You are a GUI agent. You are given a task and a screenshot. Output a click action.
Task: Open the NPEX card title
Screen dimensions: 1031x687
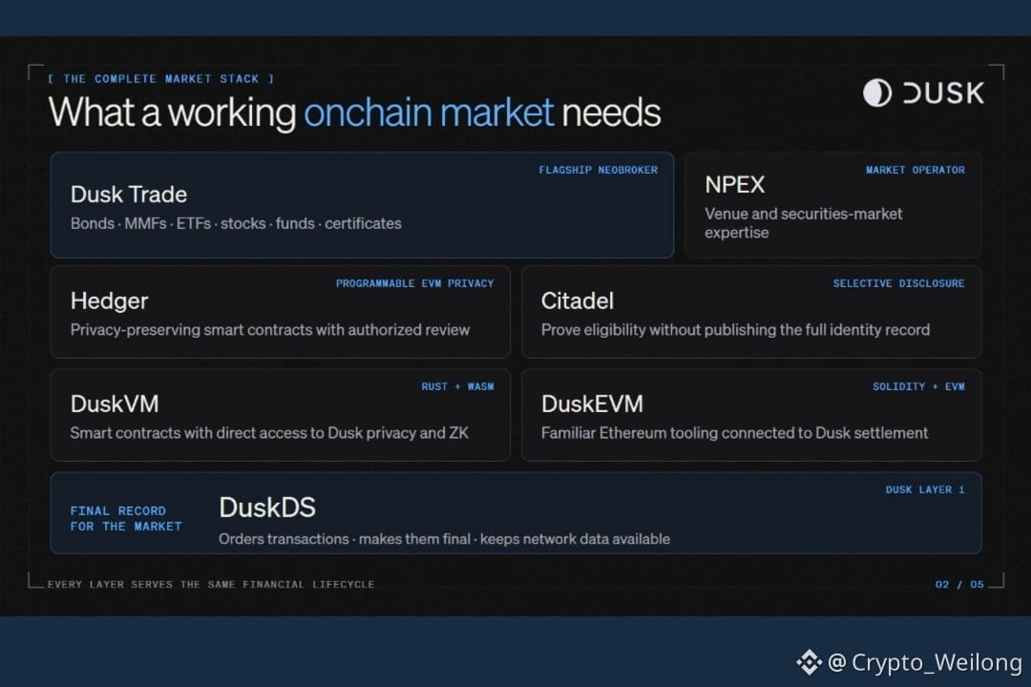[735, 185]
